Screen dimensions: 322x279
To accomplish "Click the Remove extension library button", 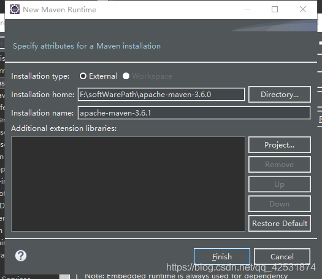I will tap(280, 165).
